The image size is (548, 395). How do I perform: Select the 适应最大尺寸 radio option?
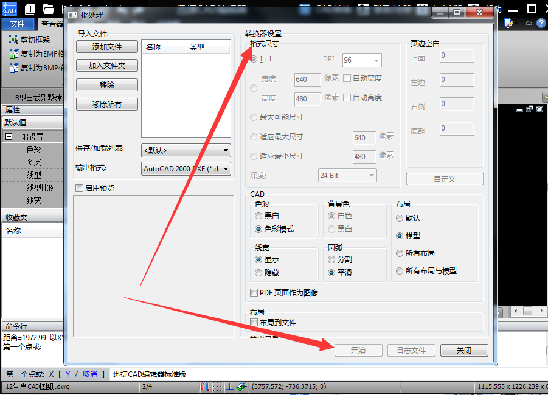[254, 137]
